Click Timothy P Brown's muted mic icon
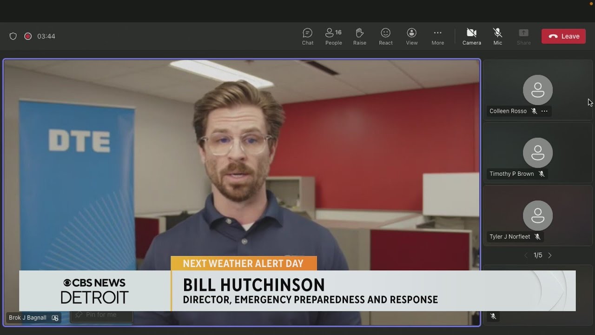 point(542,174)
